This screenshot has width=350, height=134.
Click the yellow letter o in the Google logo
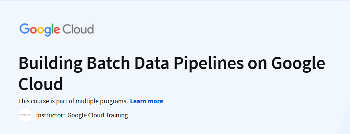[40, 30]
